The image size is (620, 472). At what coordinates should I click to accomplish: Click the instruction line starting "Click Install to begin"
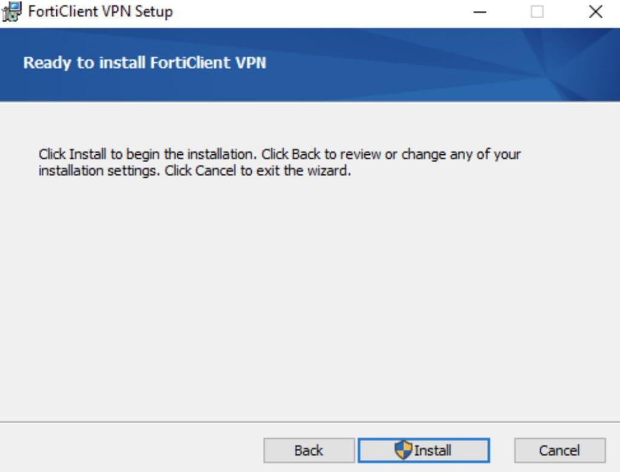(280, 154)
